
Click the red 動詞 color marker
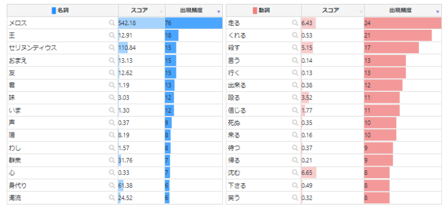(255, 11)
